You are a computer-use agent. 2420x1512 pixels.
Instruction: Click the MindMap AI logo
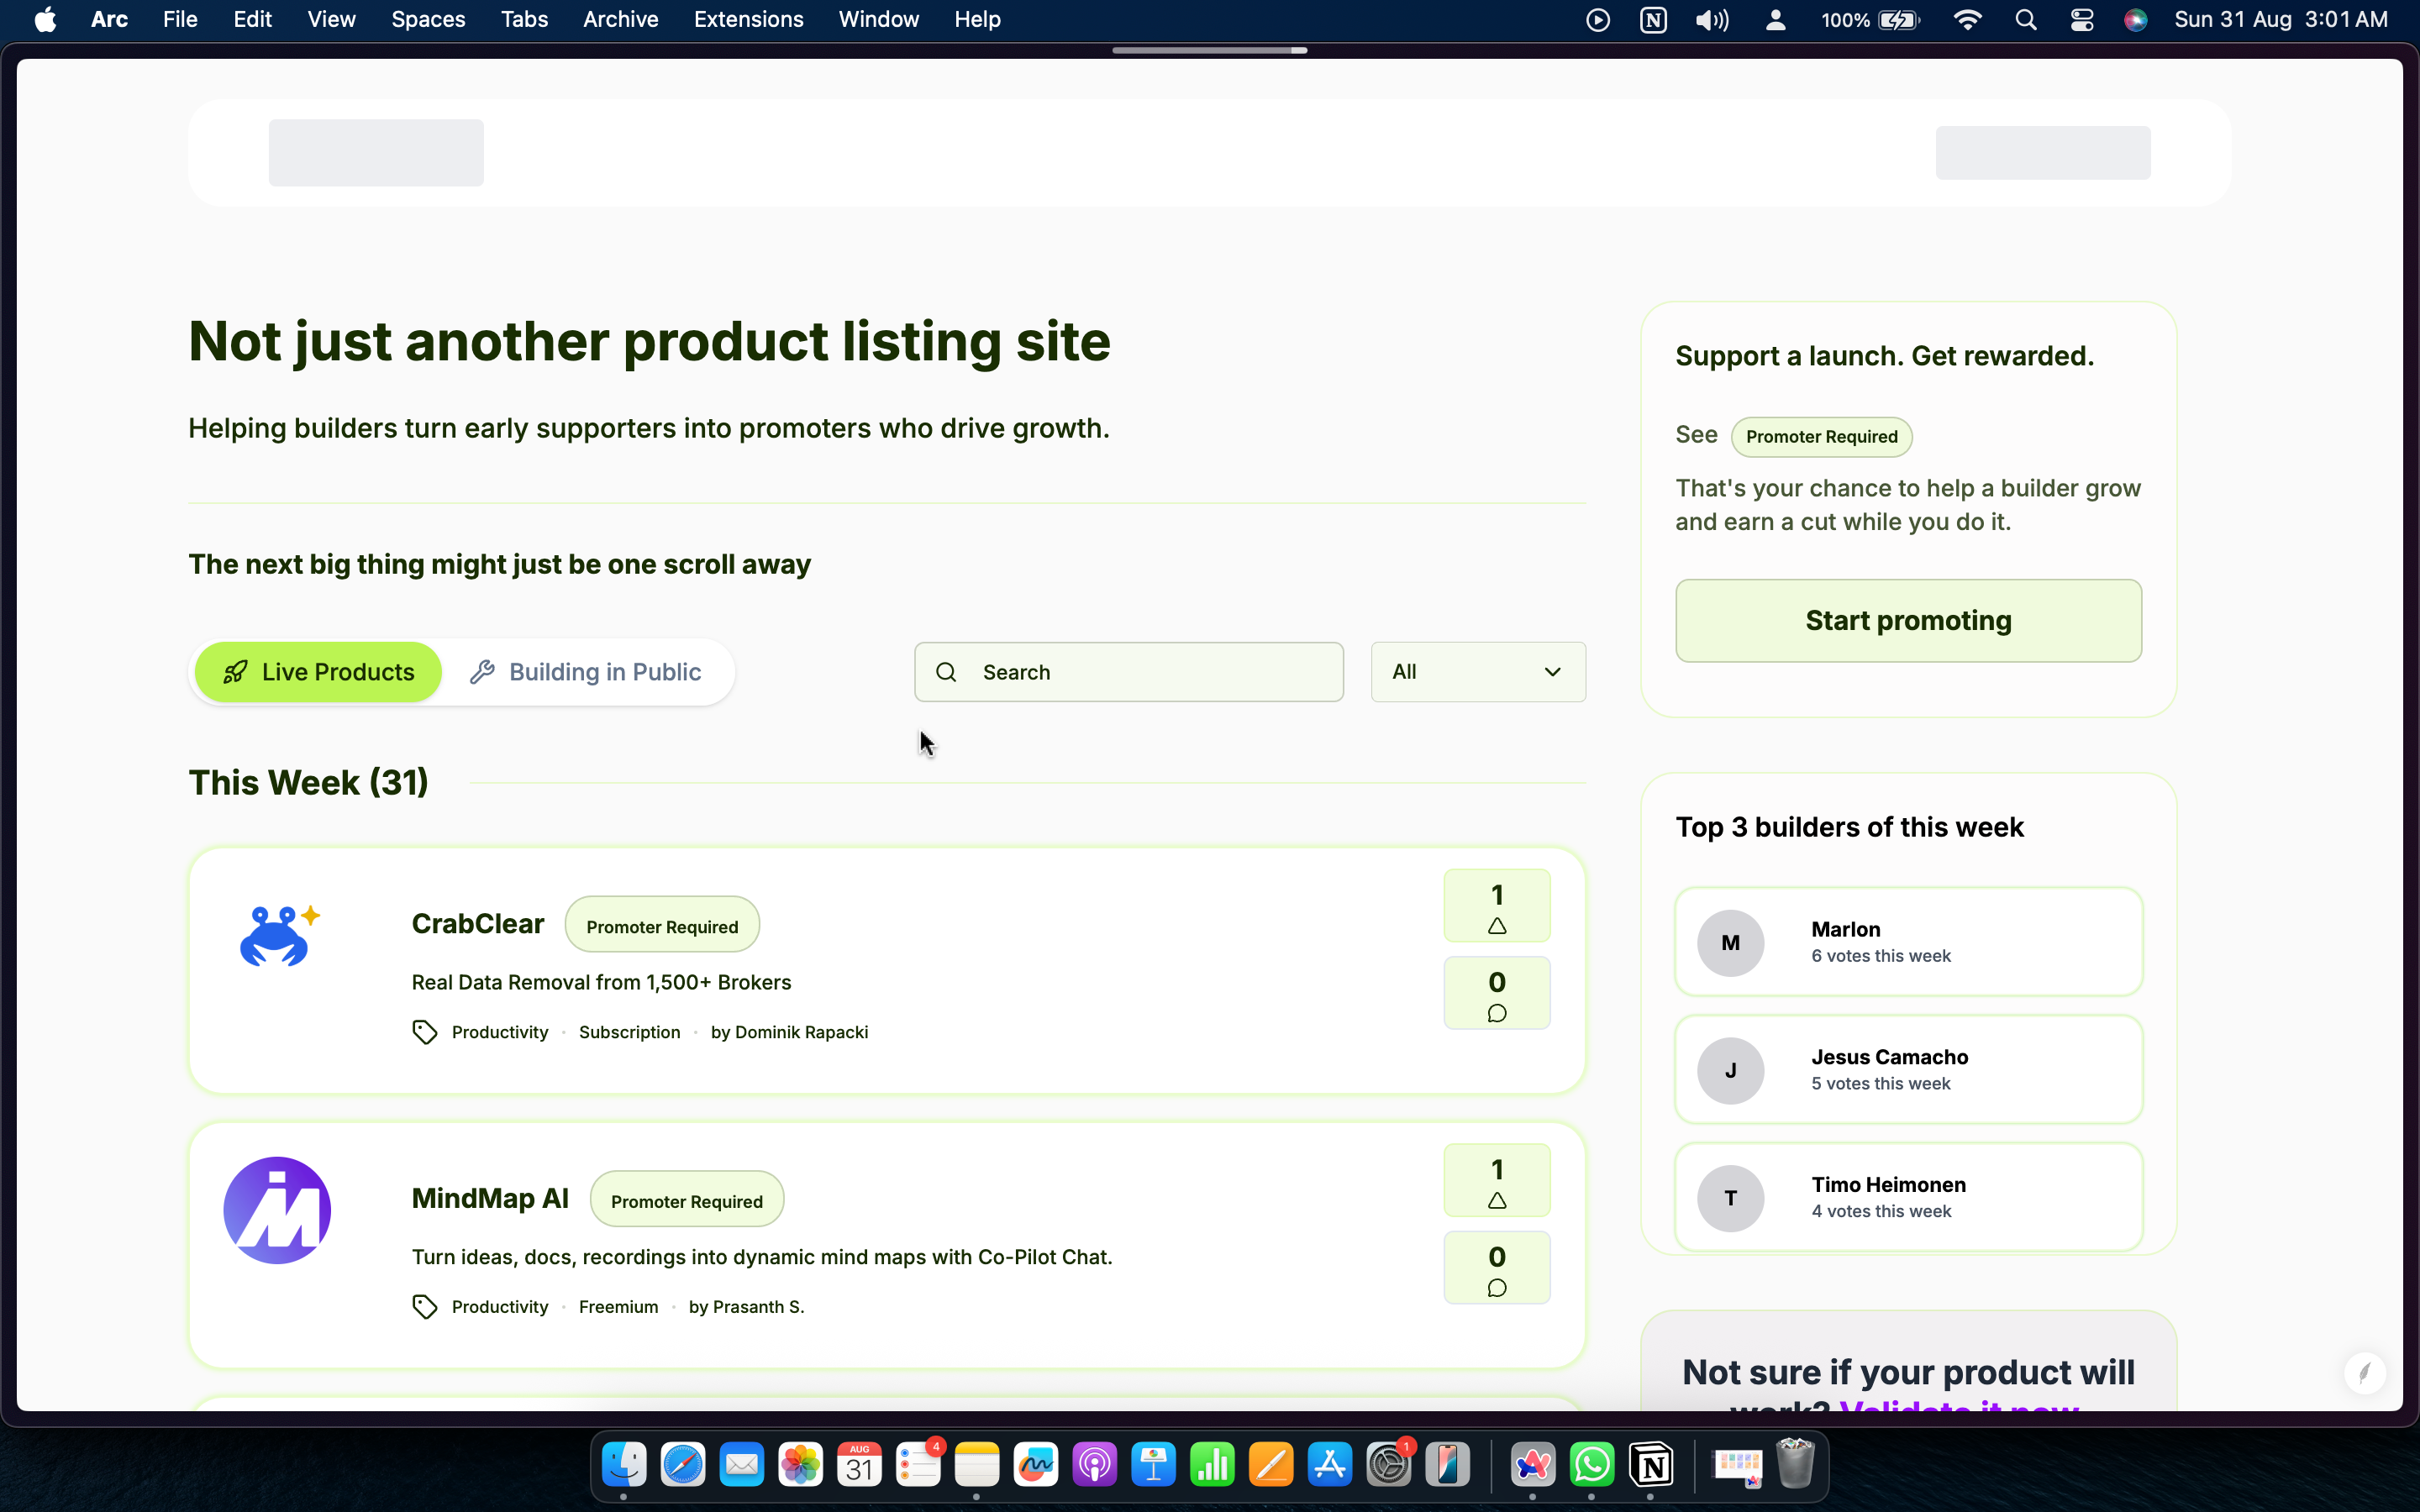[x=277, y=1211]
